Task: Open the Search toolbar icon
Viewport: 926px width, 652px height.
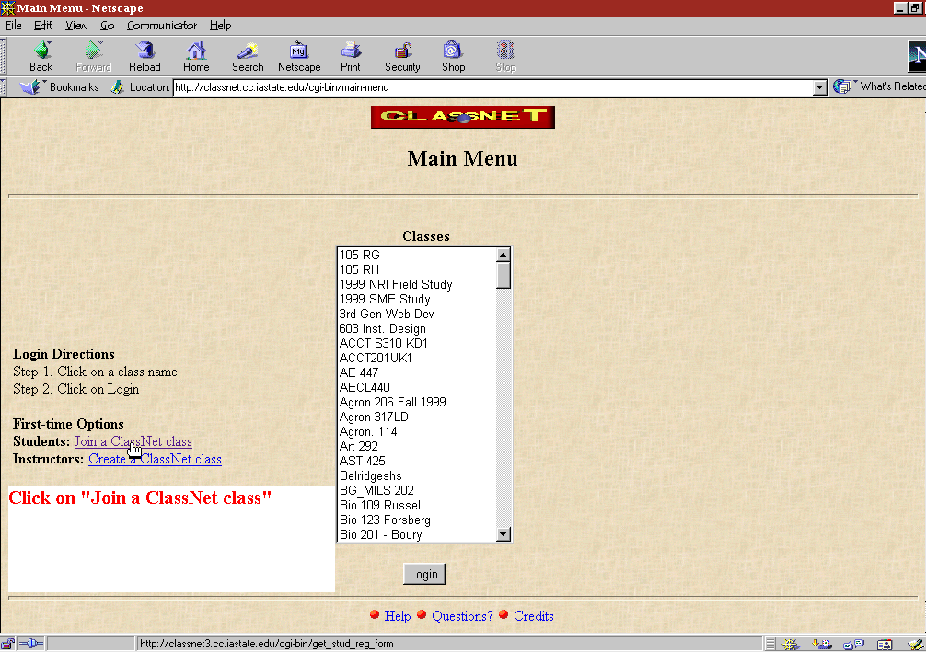Action: [x=248, y=56]
